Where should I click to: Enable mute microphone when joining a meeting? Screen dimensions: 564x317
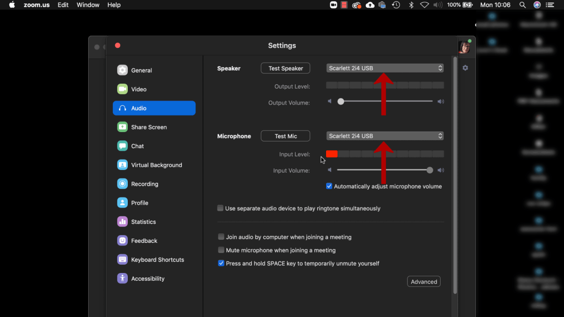221,250
